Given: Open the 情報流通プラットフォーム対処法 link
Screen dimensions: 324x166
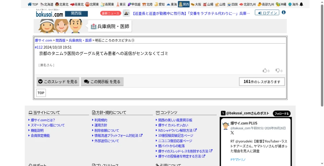Looking at the screenshot, I should pyautogui.click(x=118, y=135).
